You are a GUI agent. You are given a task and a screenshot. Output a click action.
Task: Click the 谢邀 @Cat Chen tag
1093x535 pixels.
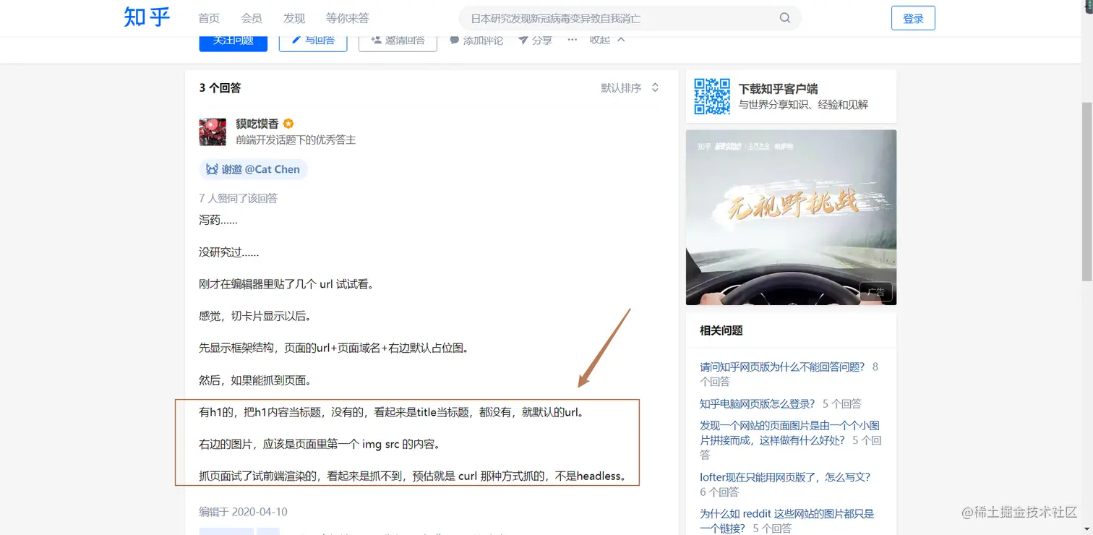(x=254, y=169)
